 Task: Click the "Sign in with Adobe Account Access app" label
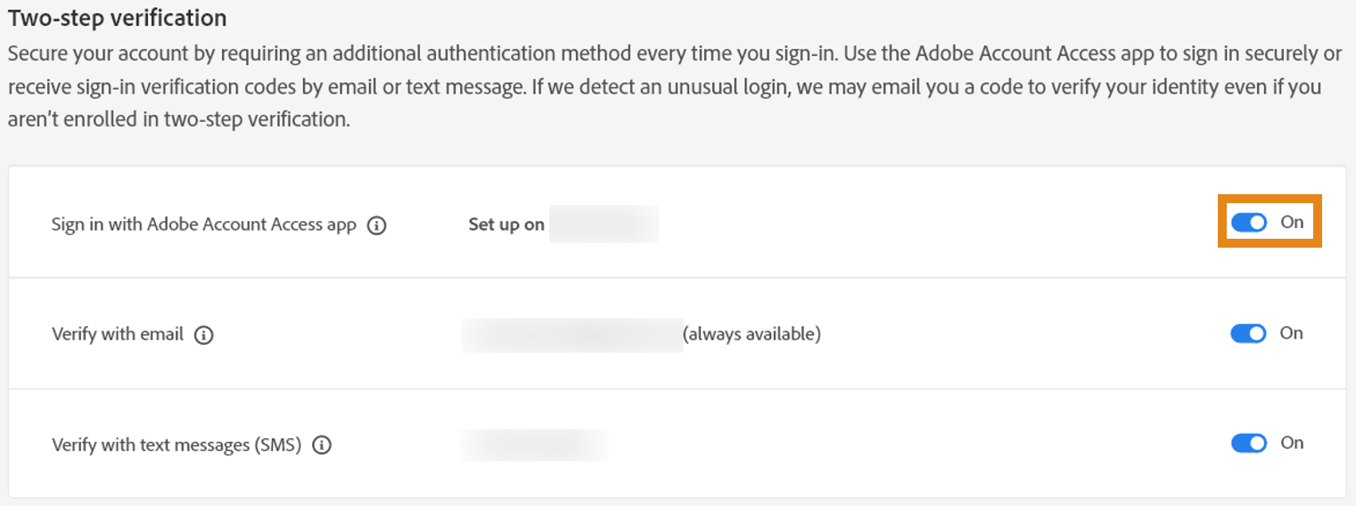(203, 224)
